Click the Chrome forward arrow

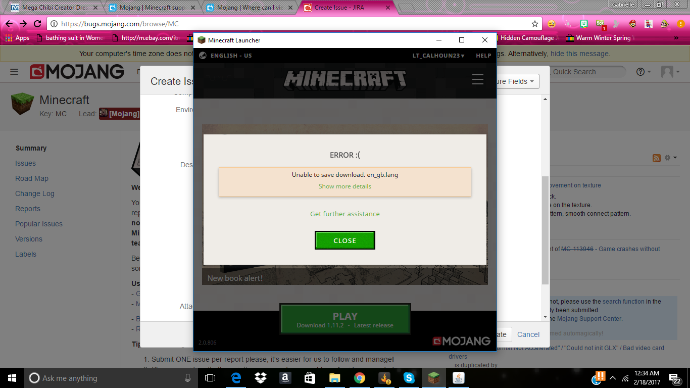click(x=23, y=24)
